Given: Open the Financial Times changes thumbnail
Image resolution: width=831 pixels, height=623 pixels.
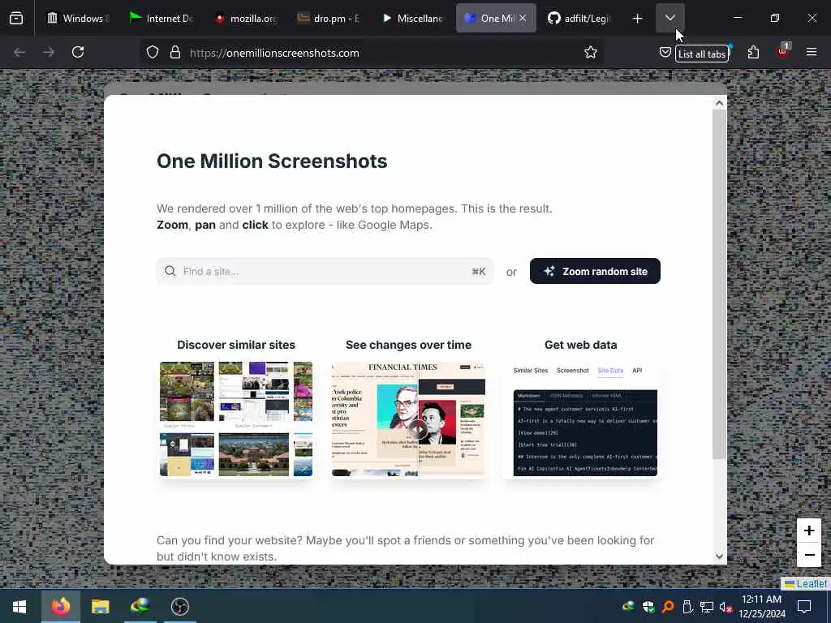Looking at the screenshot, I should [x=409, y=419].
